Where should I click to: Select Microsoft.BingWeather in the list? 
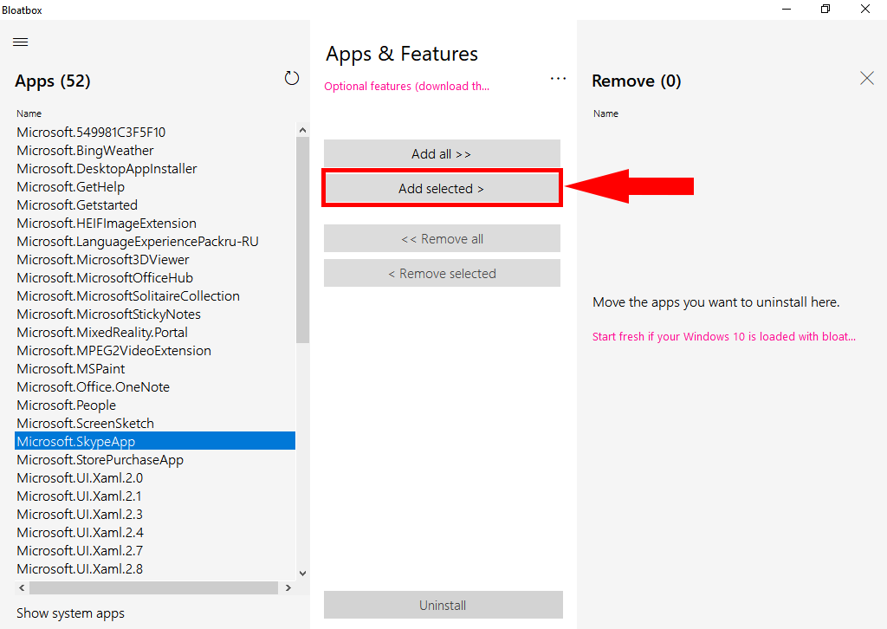coord(85,151)
